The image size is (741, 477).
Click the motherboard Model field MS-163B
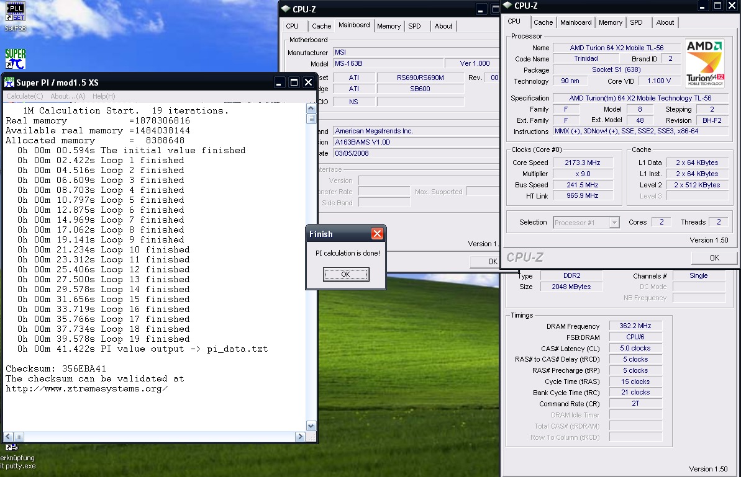click(388, 63)
